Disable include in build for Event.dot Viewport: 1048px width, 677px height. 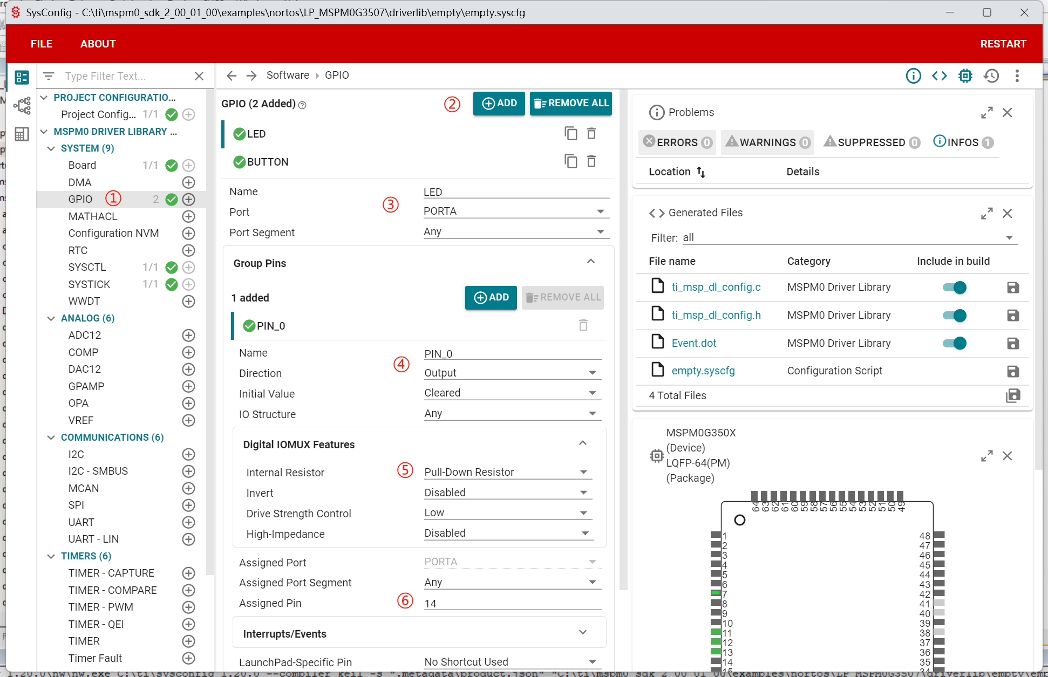[x=954, y=343]
